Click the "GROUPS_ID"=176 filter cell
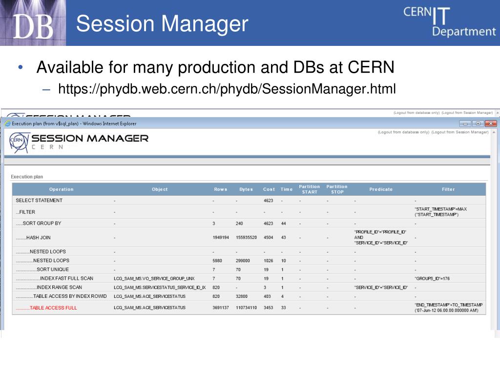Screen dimensions: 500x375 click(x=432, y=278)
